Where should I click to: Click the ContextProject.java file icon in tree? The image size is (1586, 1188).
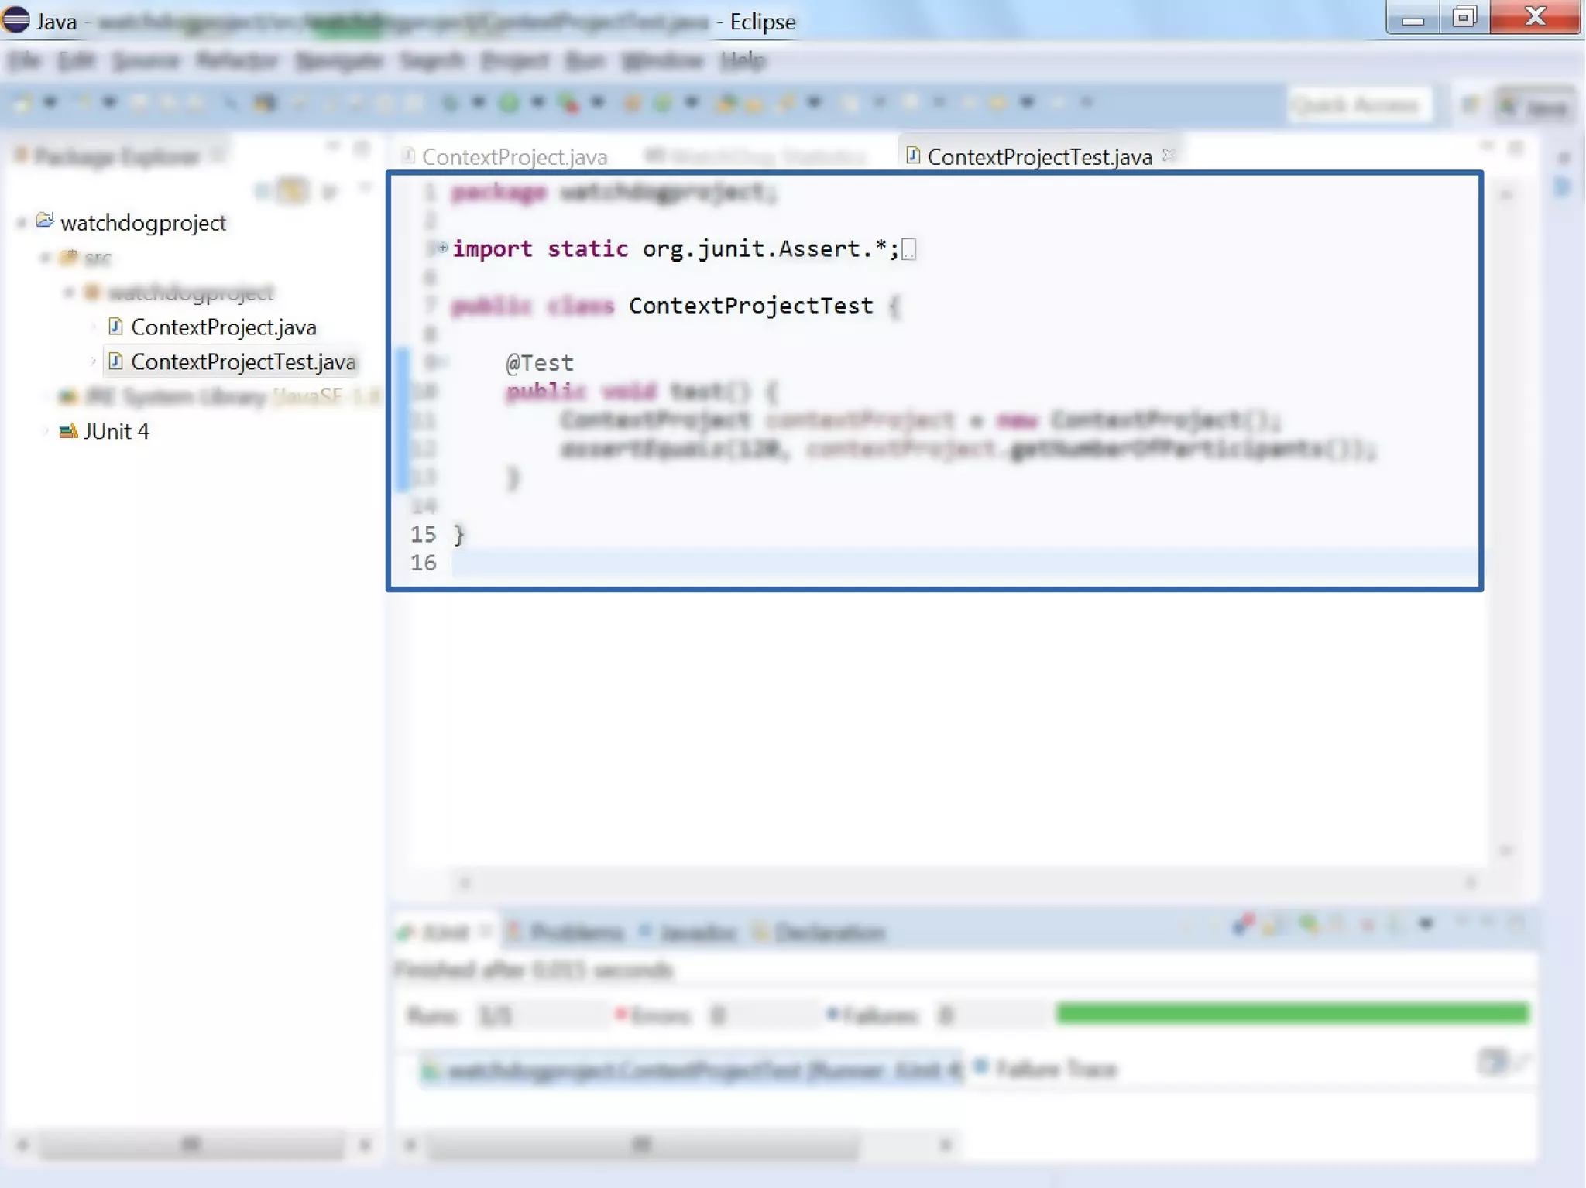tap(115, 327)
